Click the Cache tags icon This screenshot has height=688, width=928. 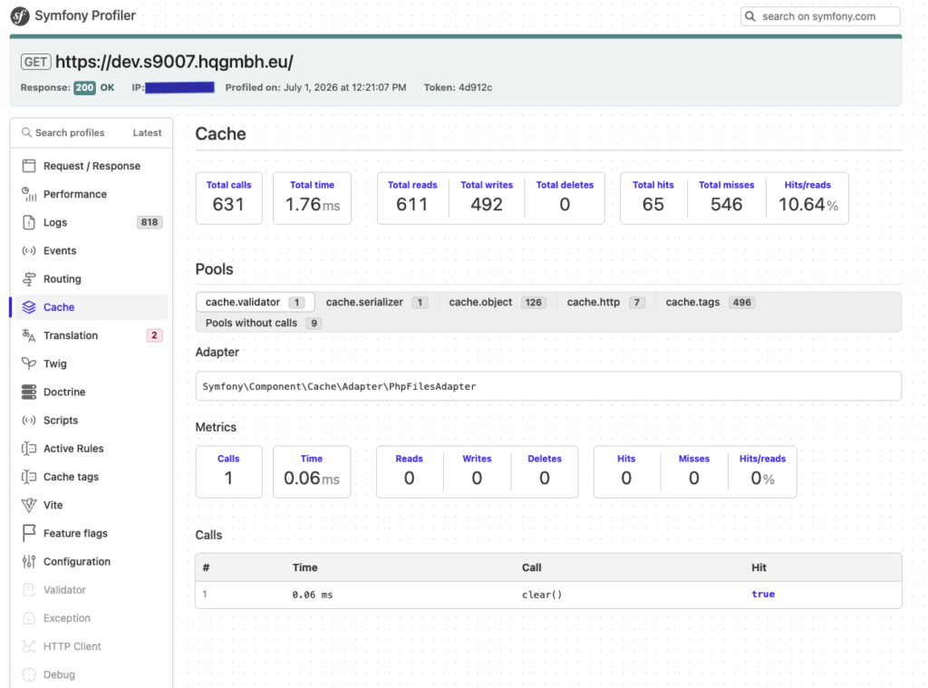click(28, 477)
